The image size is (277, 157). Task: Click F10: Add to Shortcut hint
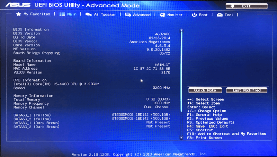[227, 134]
